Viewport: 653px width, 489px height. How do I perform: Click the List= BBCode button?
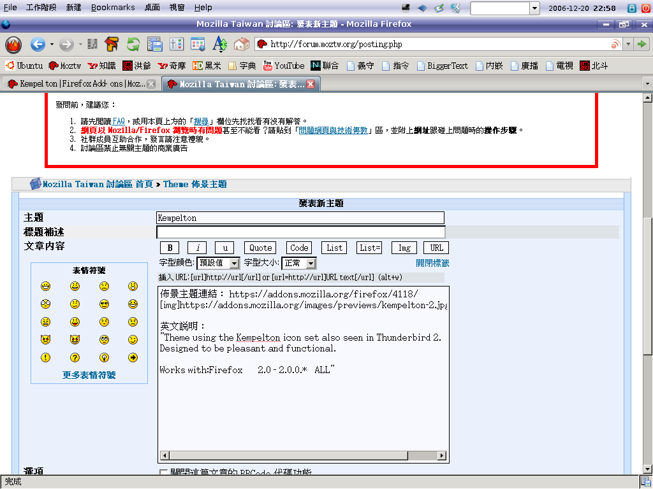tap(370, 248)
